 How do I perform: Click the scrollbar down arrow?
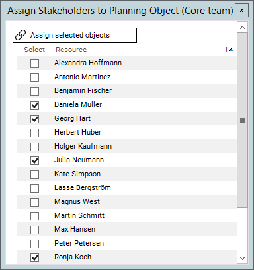242,258
